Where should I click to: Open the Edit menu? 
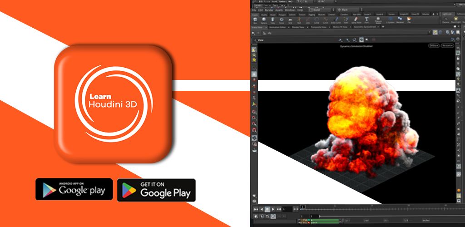(x=260, y=10)
